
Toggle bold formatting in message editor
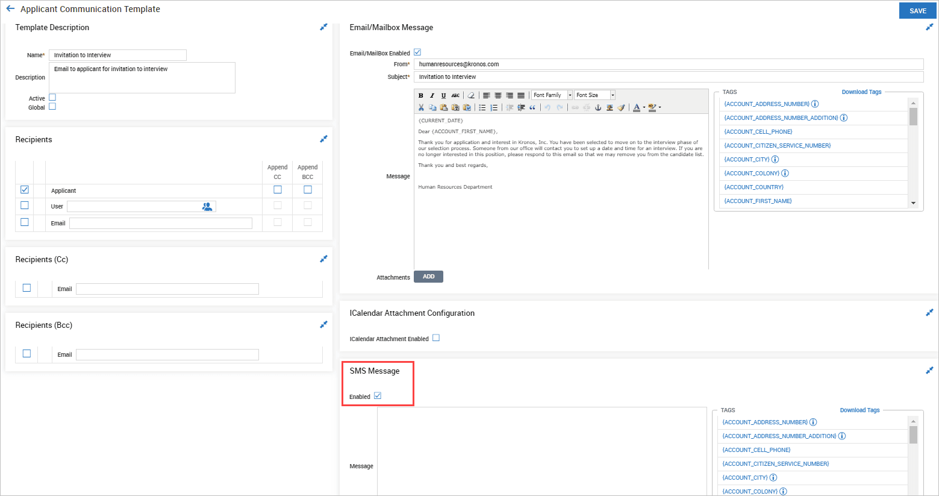click(420, 95)
